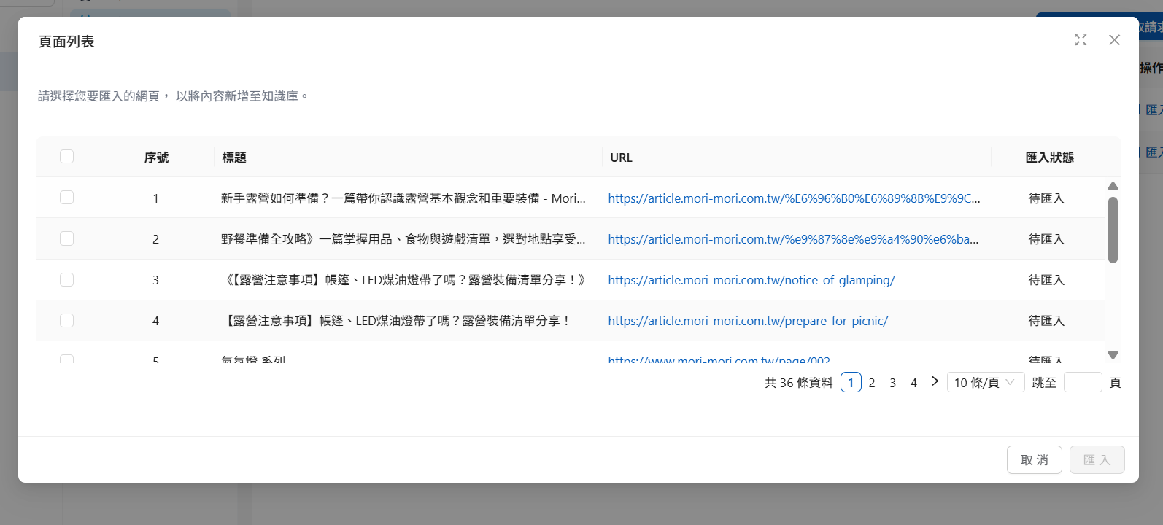This screenshot has width=1163, height=525.
Task: Click the 跳至 page number input field
Action: 1083,382
